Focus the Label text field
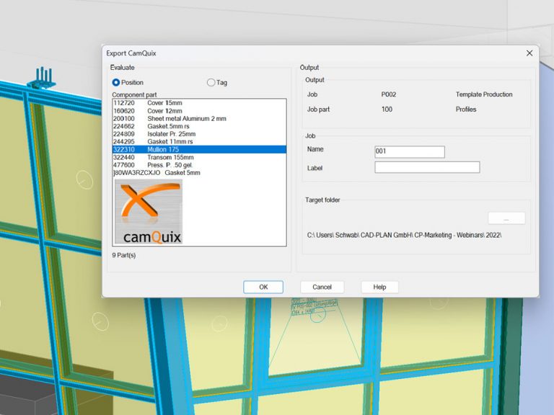Viewport: 554px width, 415px height. pyautogui.click(x=427, y=167)
